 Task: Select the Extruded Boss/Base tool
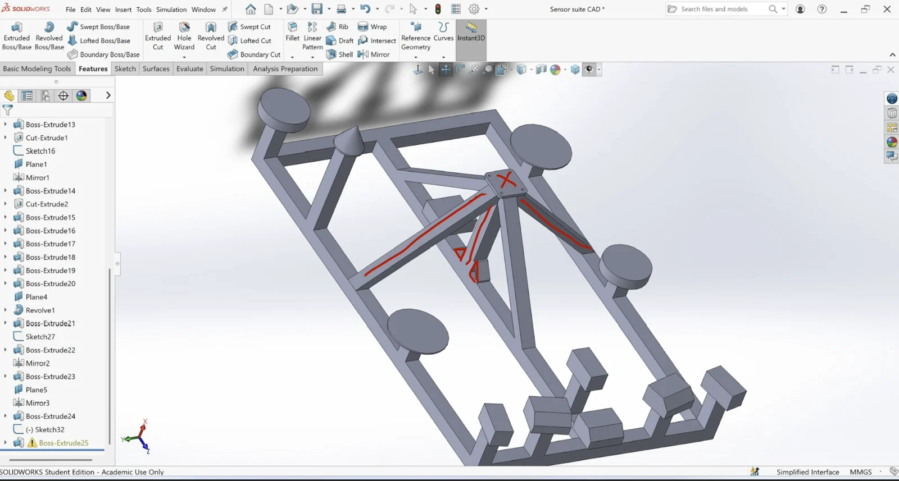17,36
